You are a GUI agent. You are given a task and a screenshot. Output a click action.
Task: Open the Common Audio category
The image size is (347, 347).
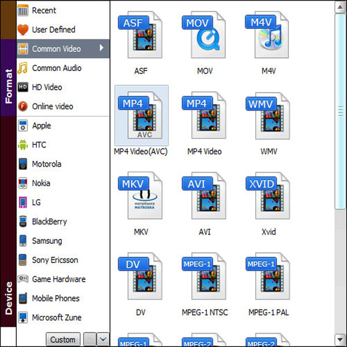click(63, 68)
